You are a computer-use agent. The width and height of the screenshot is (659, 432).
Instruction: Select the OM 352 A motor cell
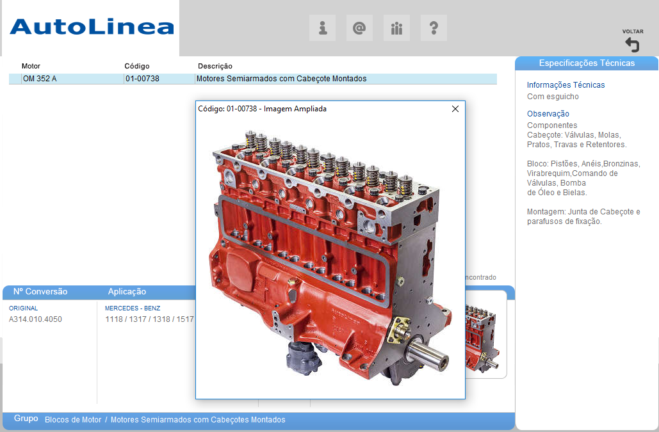point(40,79)
